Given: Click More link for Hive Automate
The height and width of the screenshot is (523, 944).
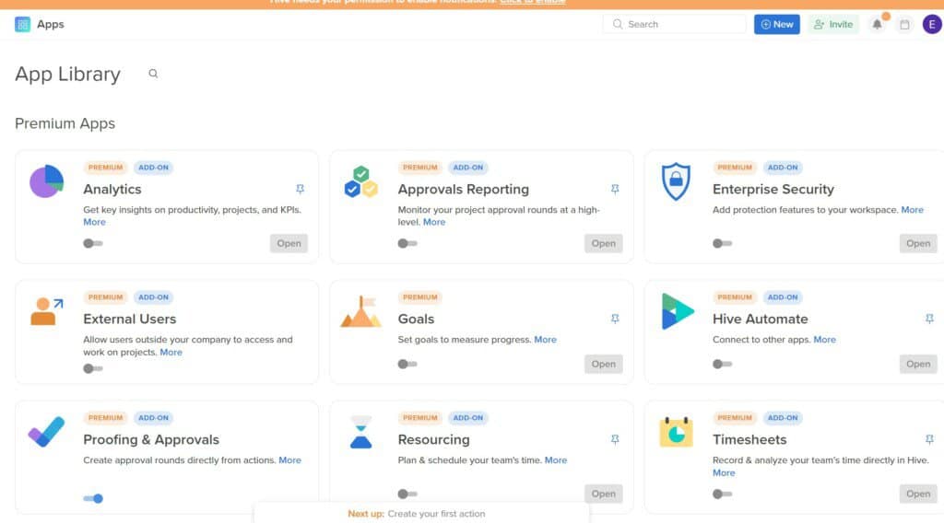Looking at the screenshot, I should pos(825,340).
